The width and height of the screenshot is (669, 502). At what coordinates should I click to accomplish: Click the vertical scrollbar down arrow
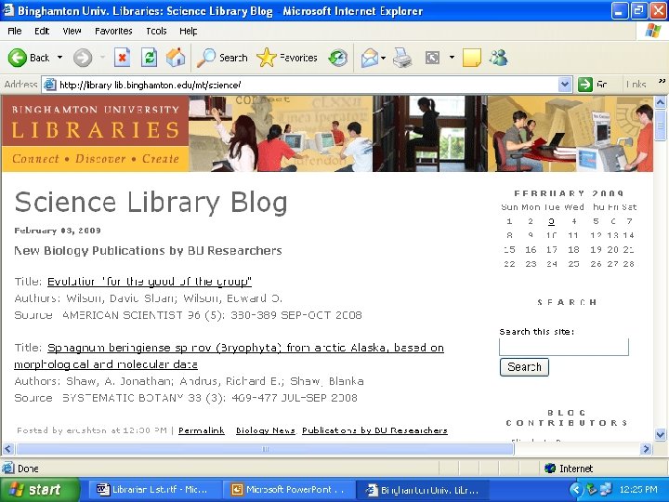[x=660, y=434]
